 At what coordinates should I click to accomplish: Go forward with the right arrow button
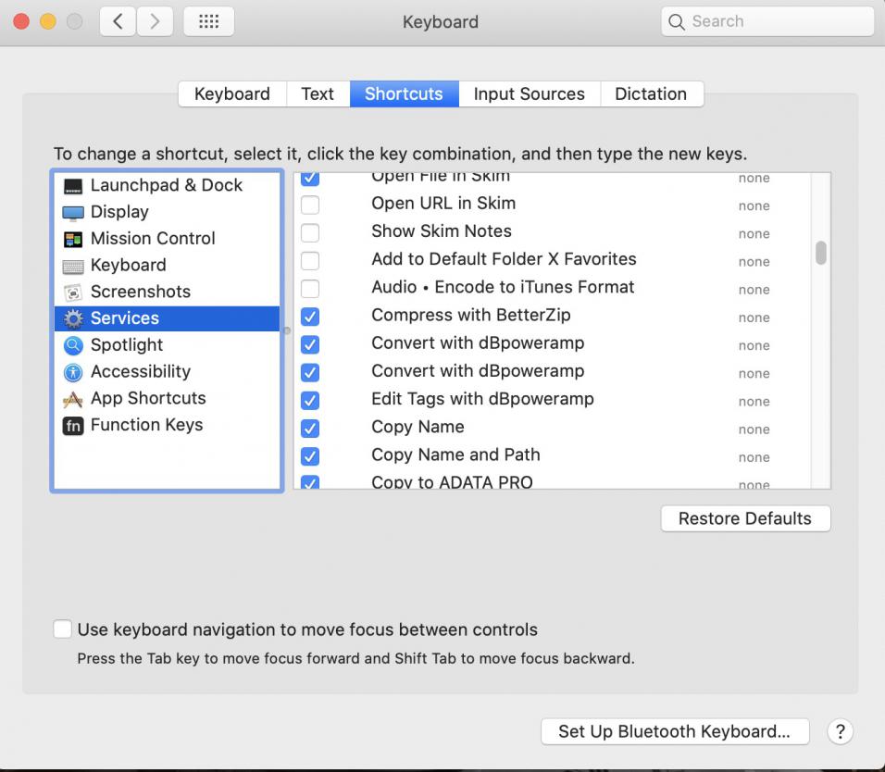tap(155, 21)
